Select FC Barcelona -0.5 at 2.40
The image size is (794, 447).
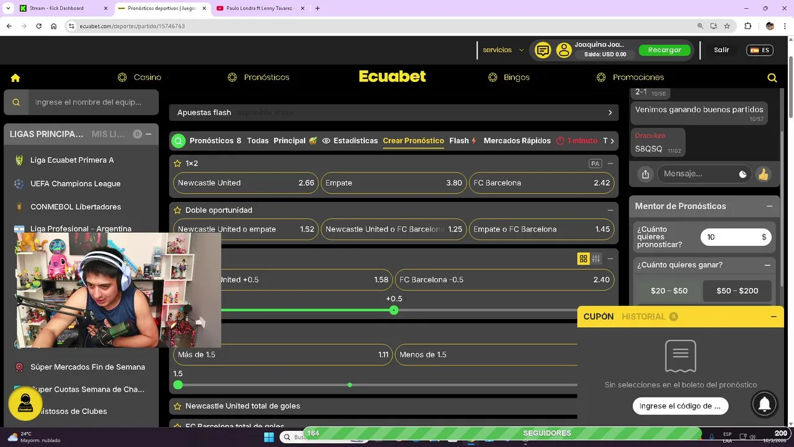[504, 280]
